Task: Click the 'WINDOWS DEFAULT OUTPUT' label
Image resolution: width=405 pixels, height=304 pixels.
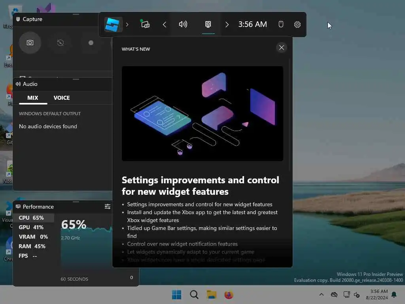Action: [50, 114]
